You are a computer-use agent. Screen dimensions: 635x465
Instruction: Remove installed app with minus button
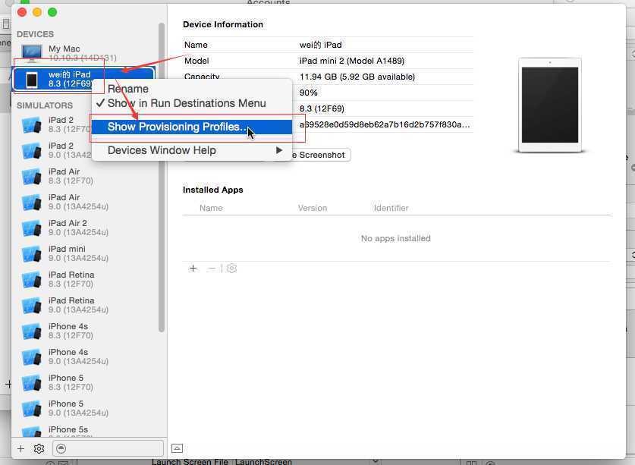pyautogui.click(x=212, y=268)
